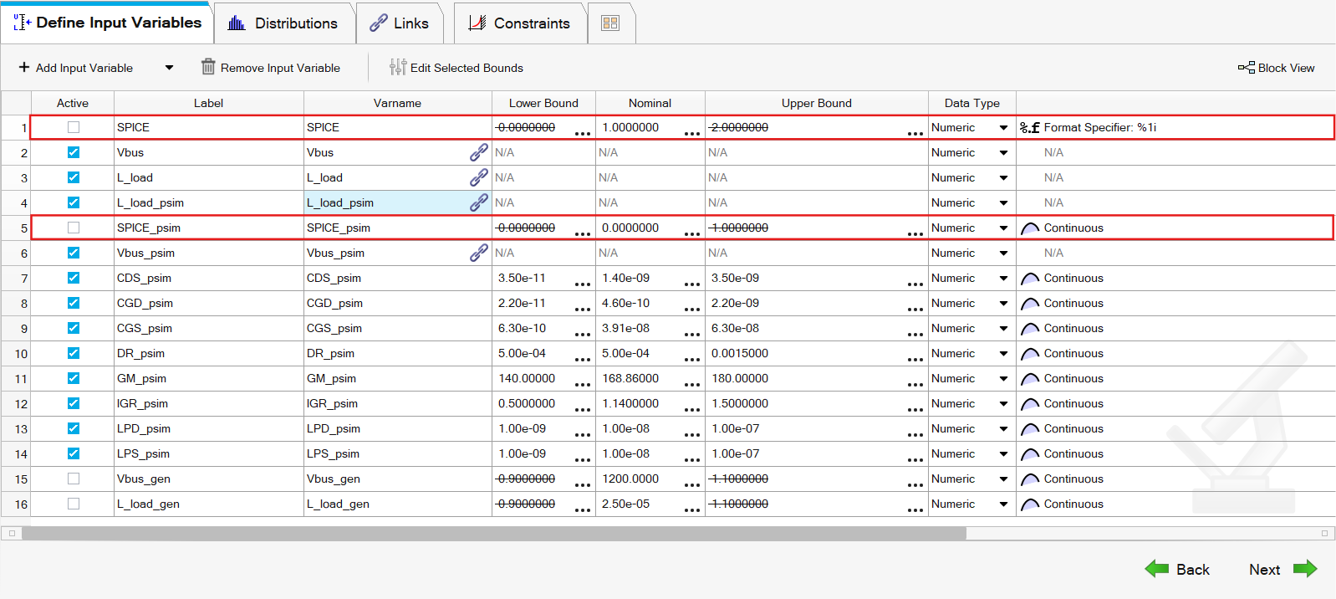
Task: Enable Vbus_gen active checkbox
Action: click(x=74, y=479)
